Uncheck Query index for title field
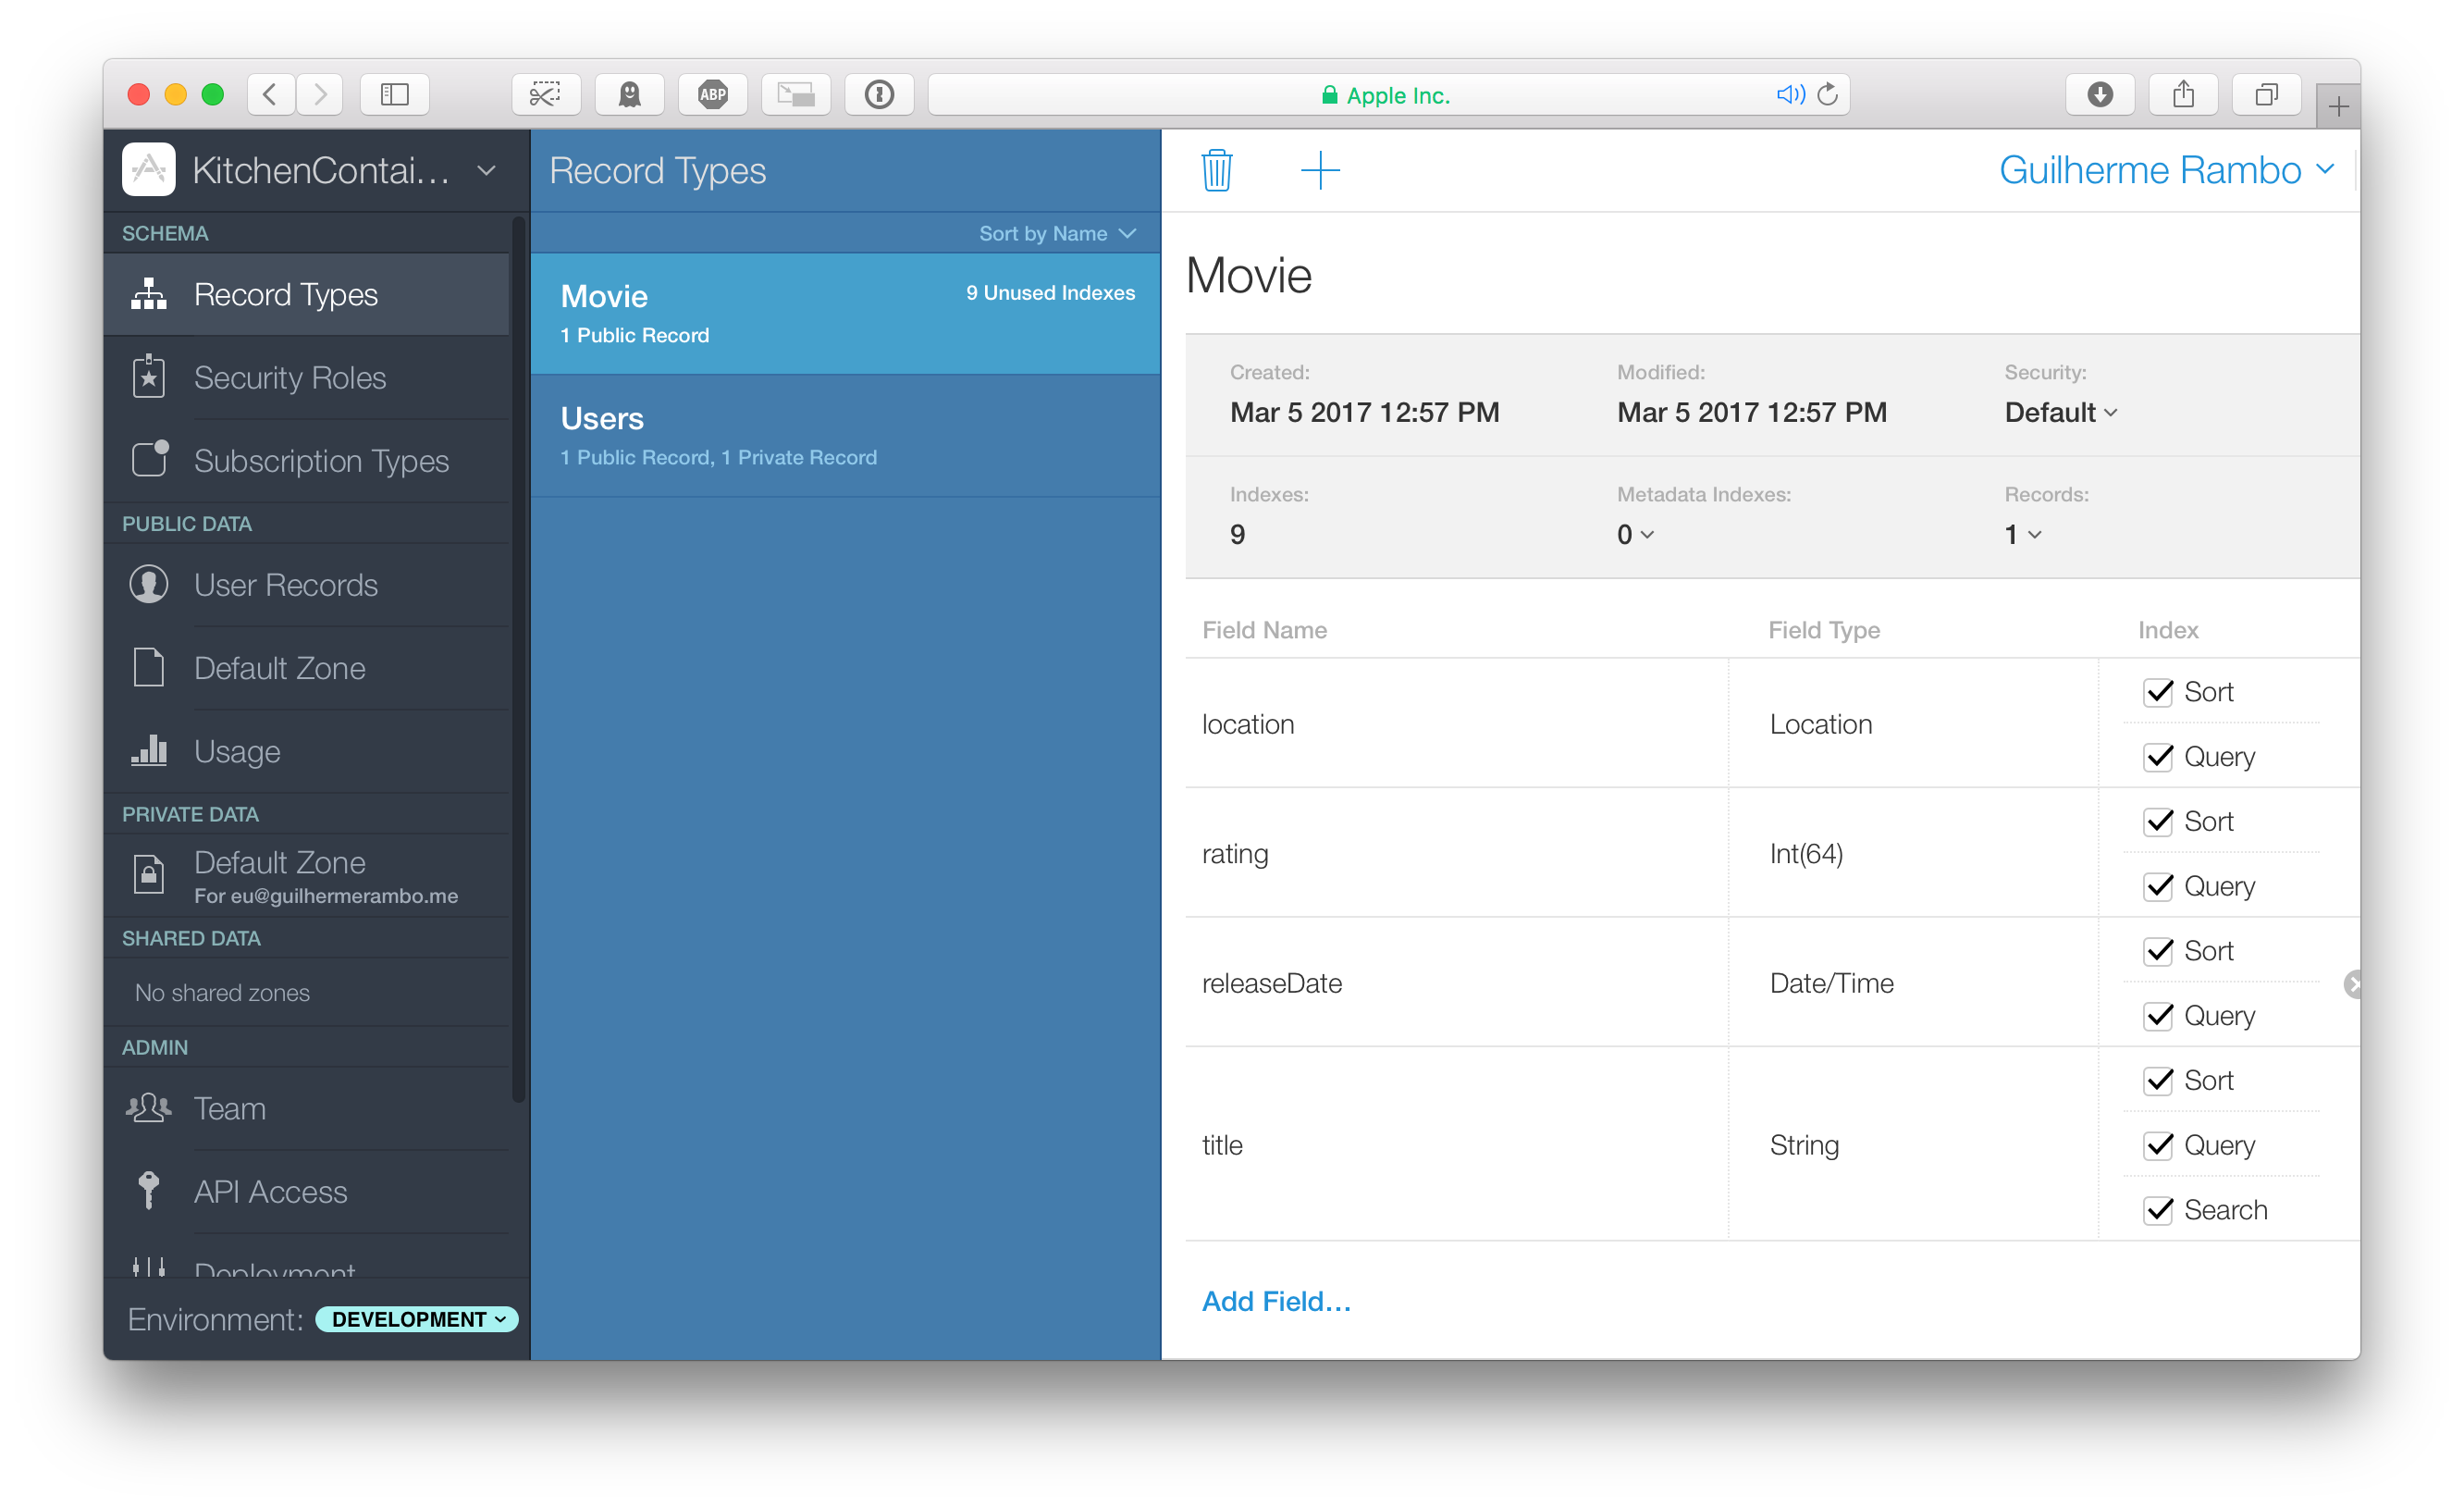2464x1508 pixels. 2158,1144
